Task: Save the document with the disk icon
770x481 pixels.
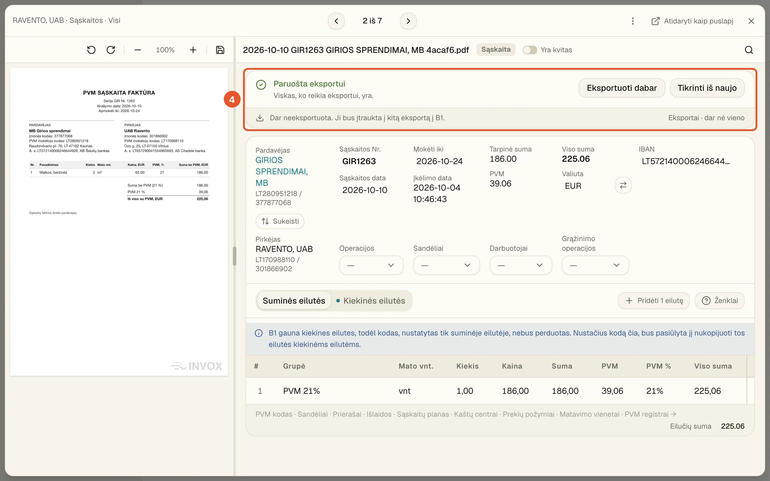Action: [220, 50]
